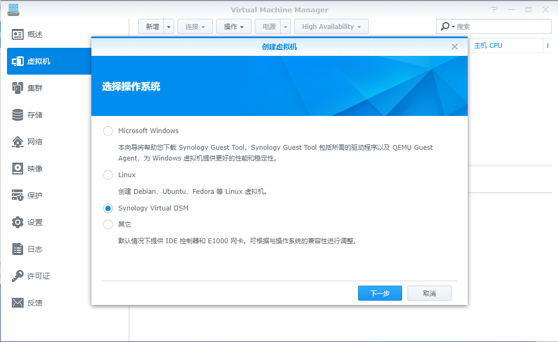Click the 存储 storage disk icon

tap(18, 115)
